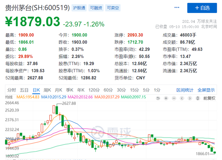222x160 pixels.
Task: Click the MA5:1954.83 indicator label
Action: [28, 97]
